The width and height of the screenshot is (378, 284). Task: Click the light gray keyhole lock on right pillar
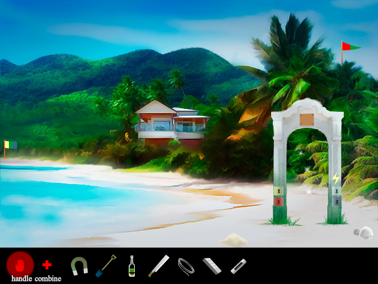337,191
